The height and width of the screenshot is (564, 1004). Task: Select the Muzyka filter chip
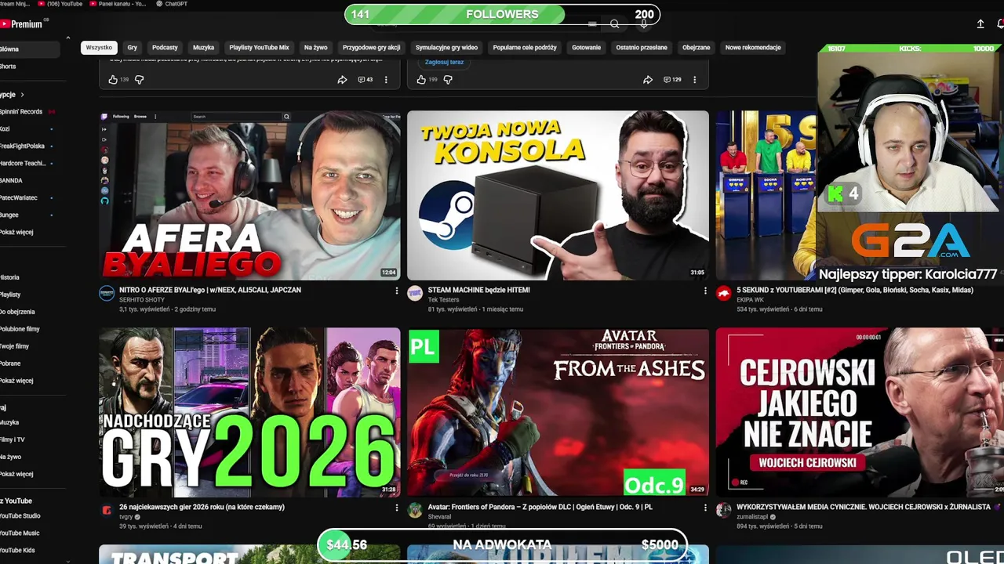pyautogui.click(x=203, y=48)
